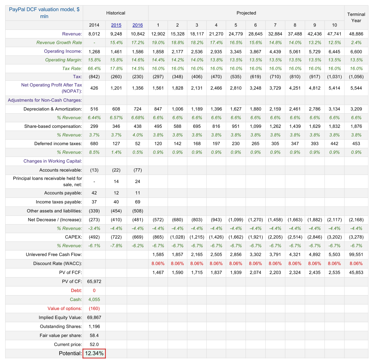Click the Value of options (160) cell
This screenshot has height=362, width=374.
[x=94, y=308]
